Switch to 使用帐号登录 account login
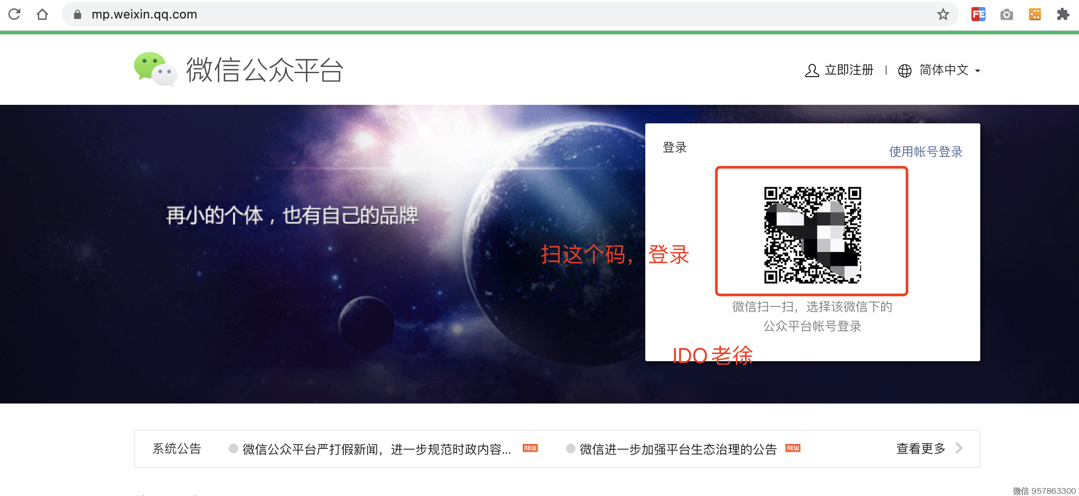 925,152
